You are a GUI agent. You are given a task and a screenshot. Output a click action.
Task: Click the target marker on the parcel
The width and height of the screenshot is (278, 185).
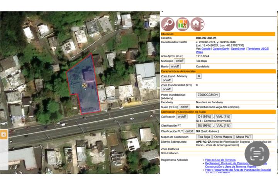[84, 85]
